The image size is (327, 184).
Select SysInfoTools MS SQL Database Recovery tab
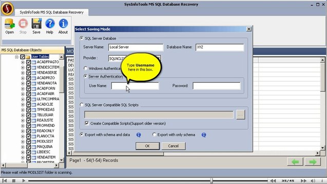[x=51, y=12]
